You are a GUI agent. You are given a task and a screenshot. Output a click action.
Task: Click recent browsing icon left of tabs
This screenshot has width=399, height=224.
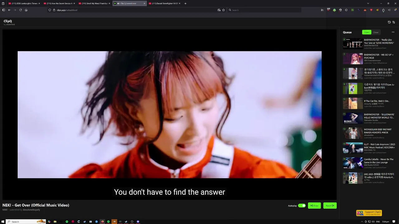click(3, 3)
